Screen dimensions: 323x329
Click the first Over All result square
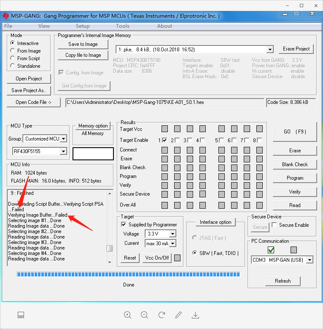pos(164,205)
